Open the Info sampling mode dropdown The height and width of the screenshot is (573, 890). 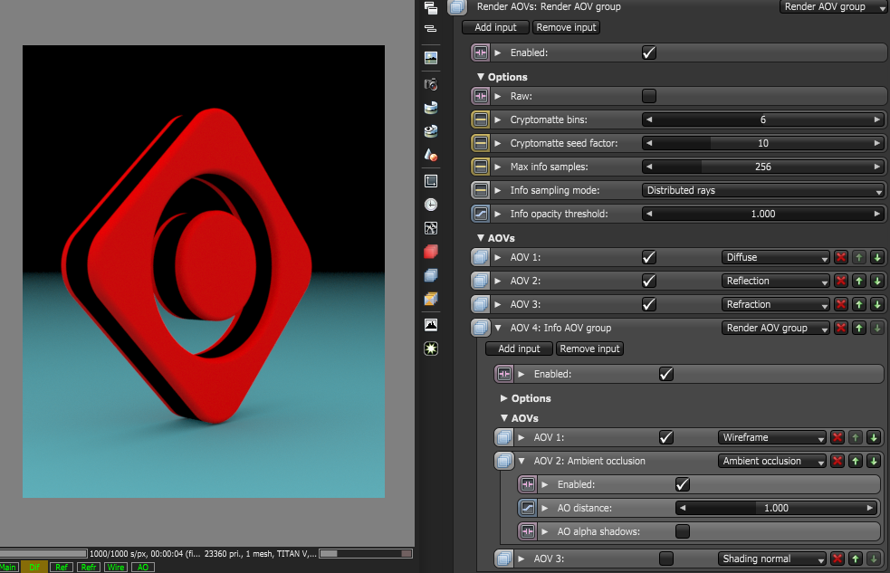click(x=762, y=190)
